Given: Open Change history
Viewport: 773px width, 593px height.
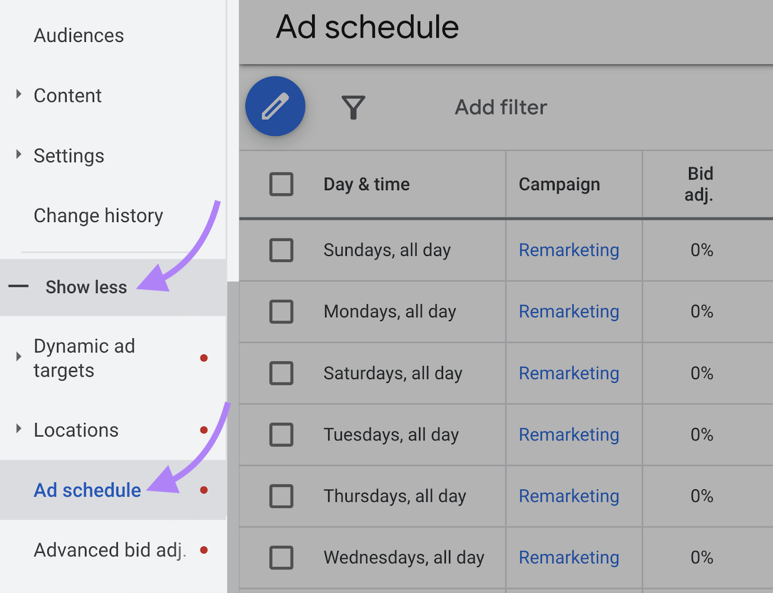Looking at the screenshot, I should click(x=99, y=215).
